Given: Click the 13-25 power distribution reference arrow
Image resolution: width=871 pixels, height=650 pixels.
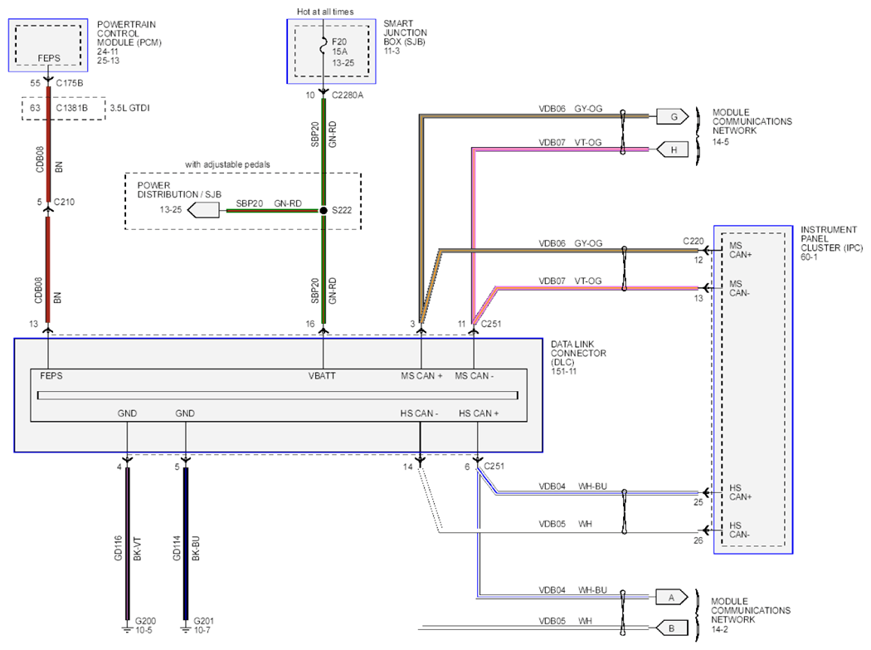Looking at the screenshot, I should click(202, 210).
